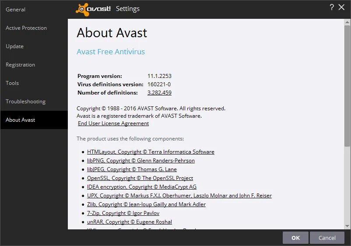Close the Settings window with X

tap(341, 7)
